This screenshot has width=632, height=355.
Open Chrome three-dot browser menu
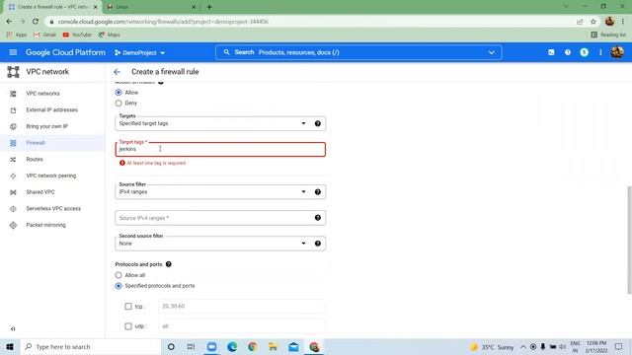[623, 22]
